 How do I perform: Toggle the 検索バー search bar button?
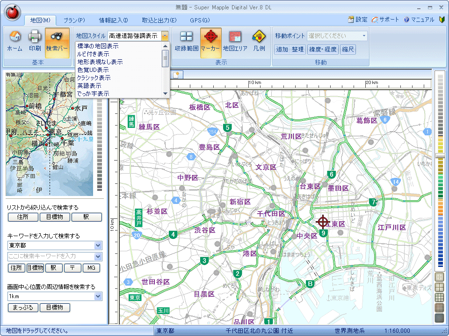click(x=57, y=42)
